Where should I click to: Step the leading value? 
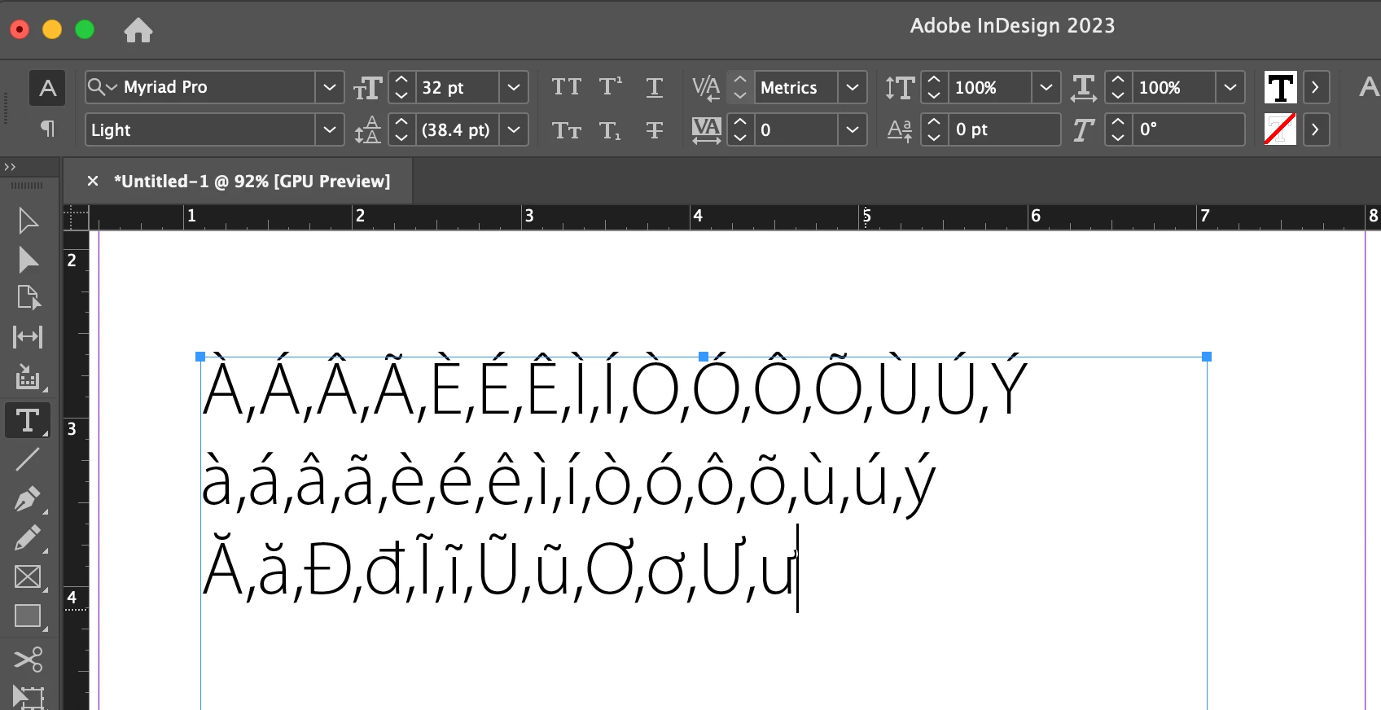pos(401,129)
